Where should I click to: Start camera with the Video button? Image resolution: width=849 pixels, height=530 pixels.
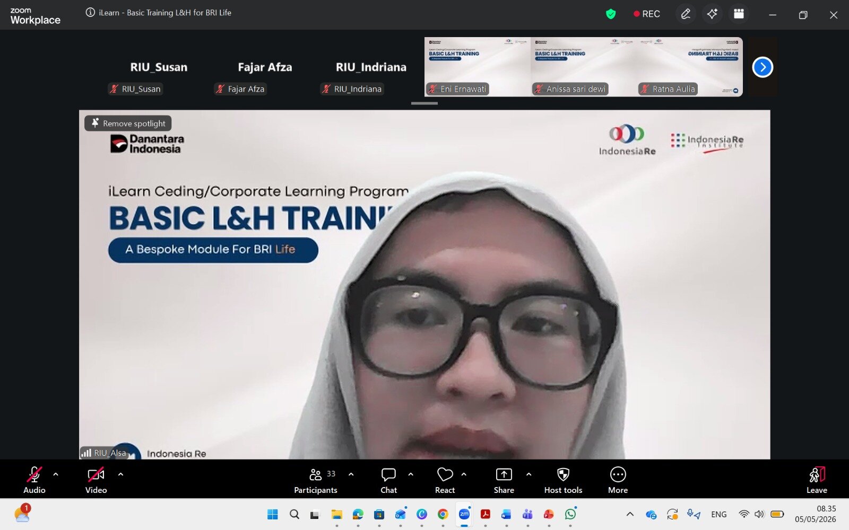(96, 480)
